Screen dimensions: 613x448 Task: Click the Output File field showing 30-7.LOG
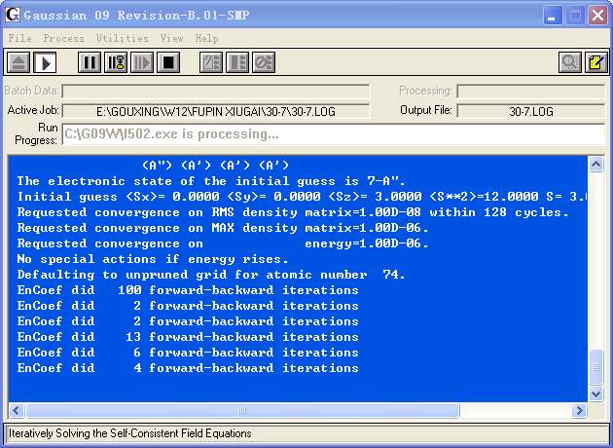pyautogui.click(x=531, y=111)
